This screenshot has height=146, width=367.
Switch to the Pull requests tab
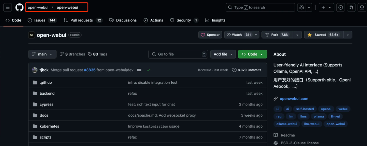(x=83, y=20)
